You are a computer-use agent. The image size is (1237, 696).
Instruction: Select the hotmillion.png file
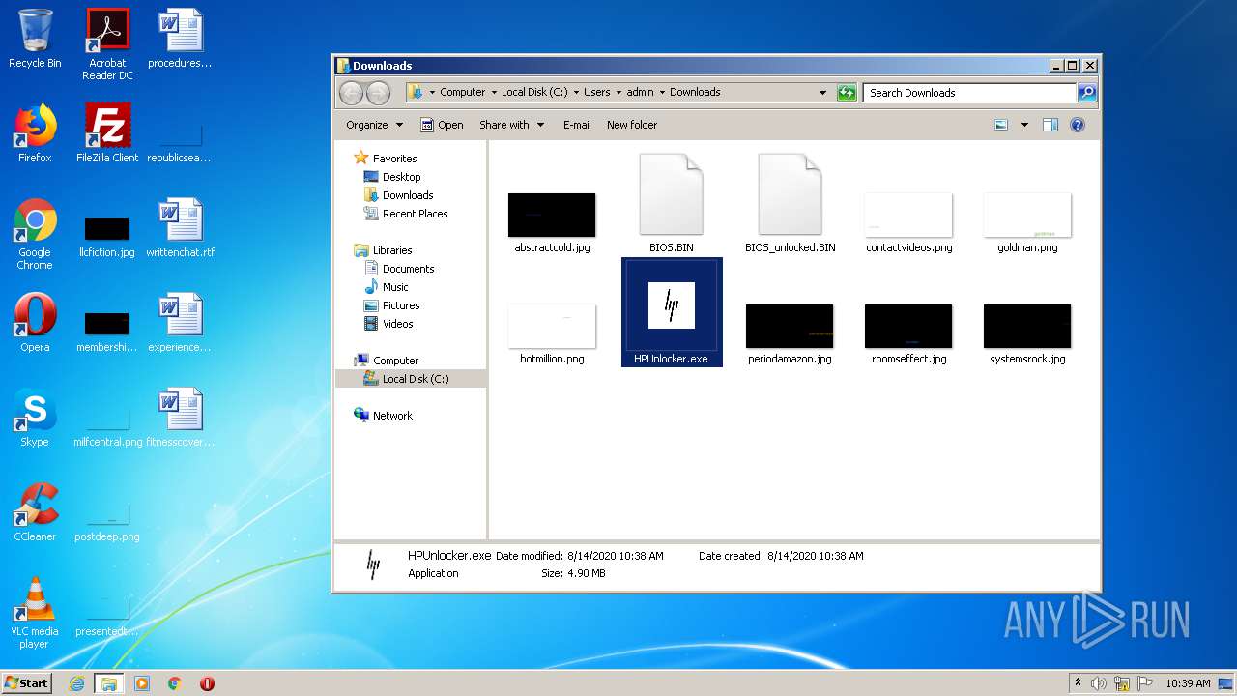tap(552, 334)
